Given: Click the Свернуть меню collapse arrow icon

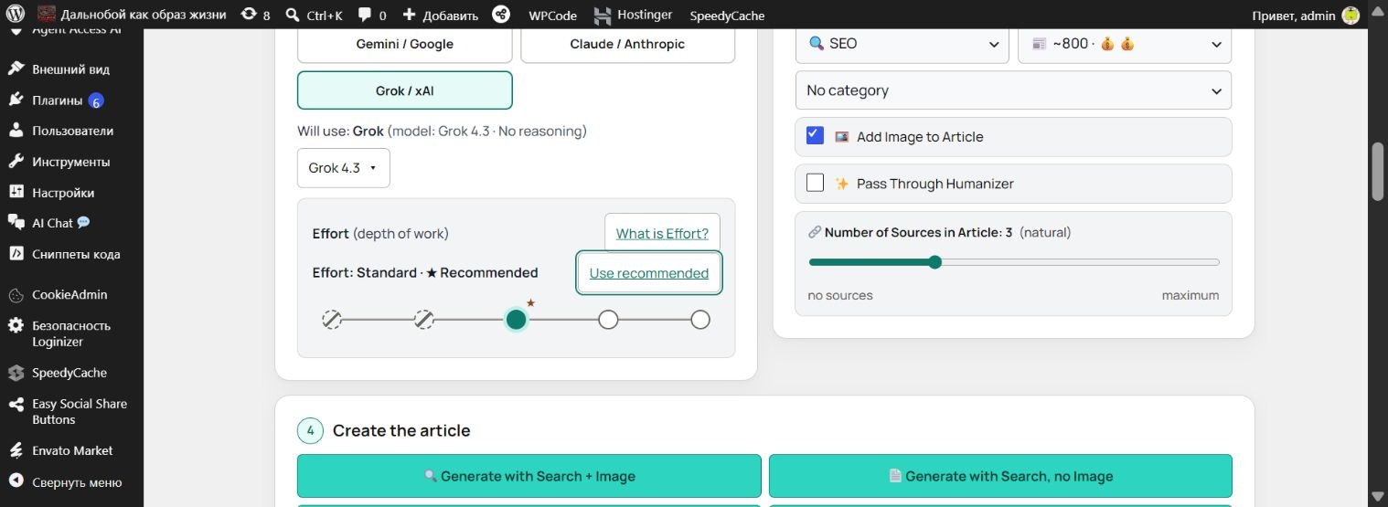Looking at the screenshot, I should coord(16,481).
